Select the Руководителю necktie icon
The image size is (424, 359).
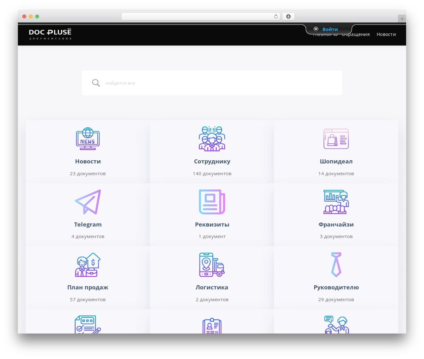(336, 265)
